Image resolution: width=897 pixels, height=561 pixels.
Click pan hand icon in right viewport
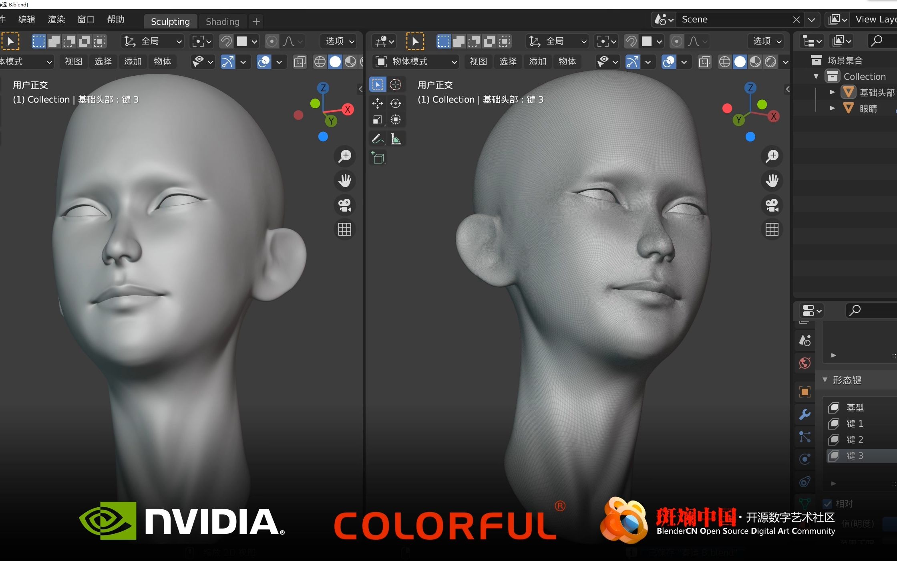point(772,181)
